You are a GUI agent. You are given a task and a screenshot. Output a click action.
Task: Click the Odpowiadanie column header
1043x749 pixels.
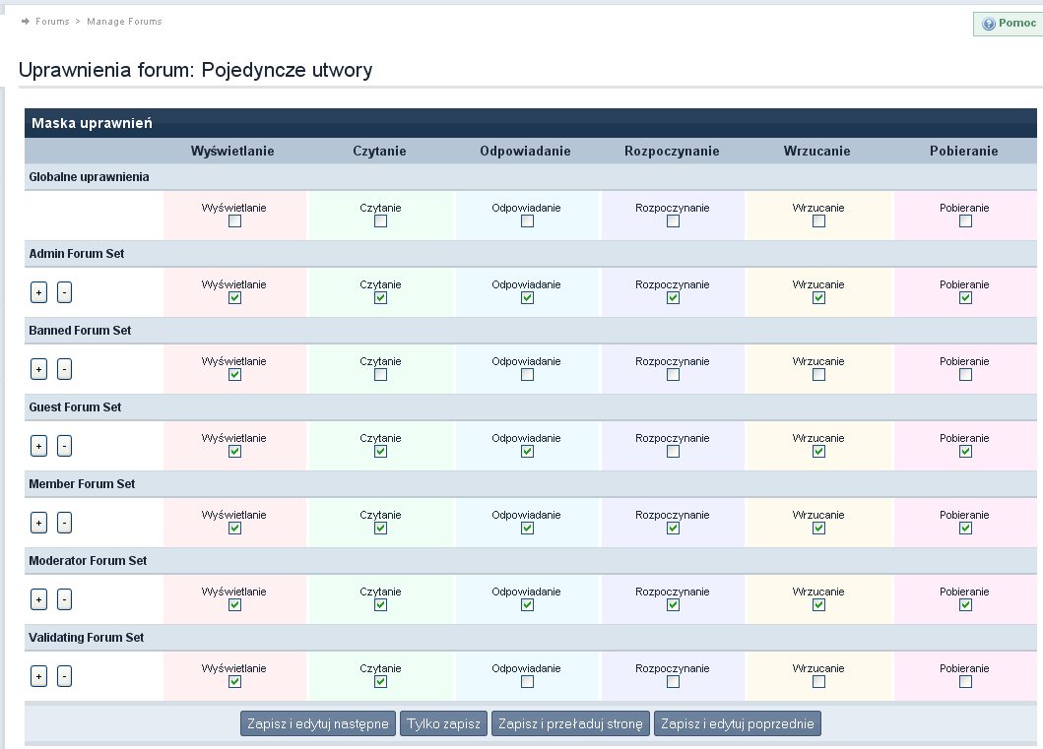point(525,152)
